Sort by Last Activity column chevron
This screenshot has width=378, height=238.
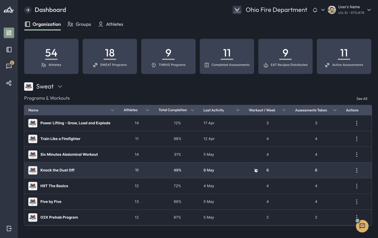click(238, 110)
